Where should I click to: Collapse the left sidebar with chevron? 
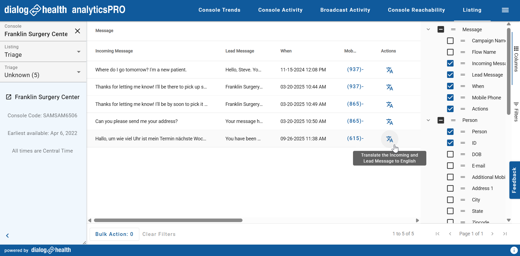(x=8, y=236)
